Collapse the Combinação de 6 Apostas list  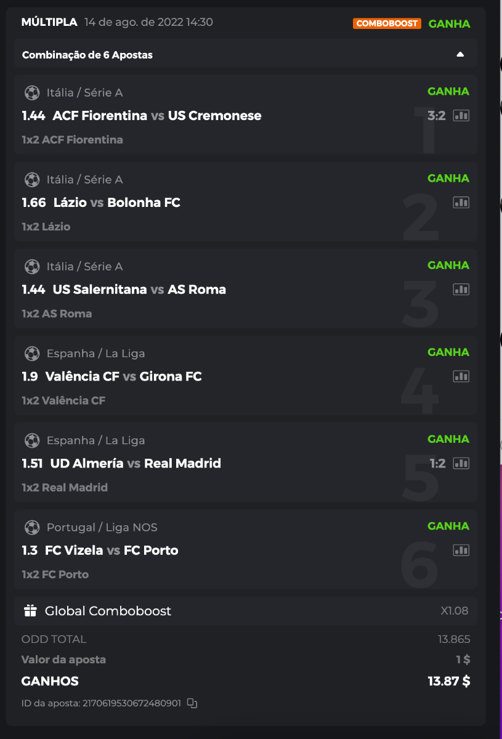[x=459, y=54]
